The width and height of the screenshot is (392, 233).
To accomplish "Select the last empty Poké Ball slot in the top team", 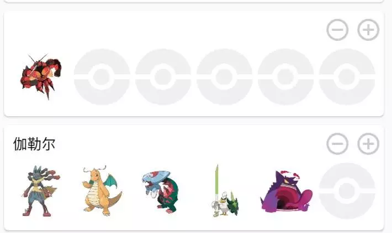I will tap(347, 77).
